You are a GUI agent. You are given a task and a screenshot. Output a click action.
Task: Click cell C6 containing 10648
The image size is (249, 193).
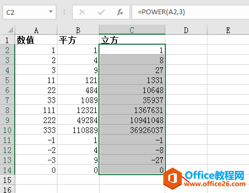coord(132,89)
